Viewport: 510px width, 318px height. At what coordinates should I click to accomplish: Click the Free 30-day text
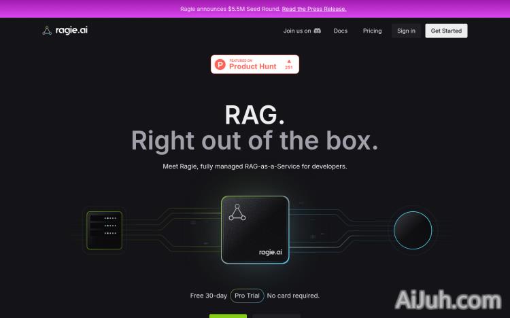pyautogui.click(x=209, y=296)
